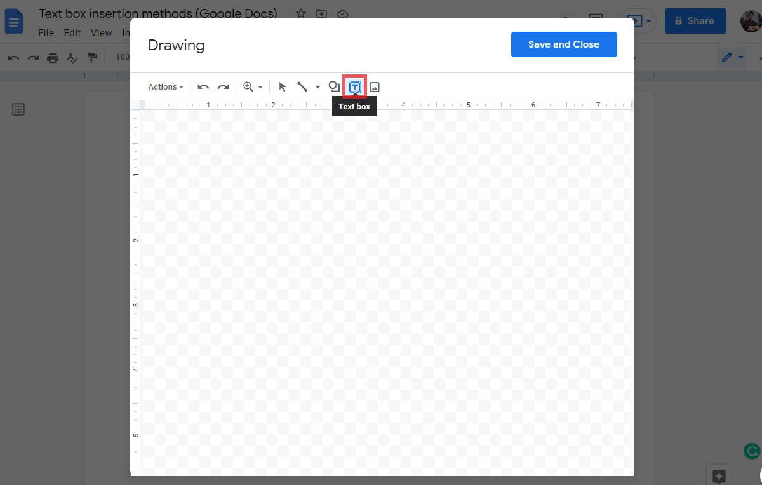Select the Text box tool
Screen dimensions: 762x485
[x=354, y=87]
